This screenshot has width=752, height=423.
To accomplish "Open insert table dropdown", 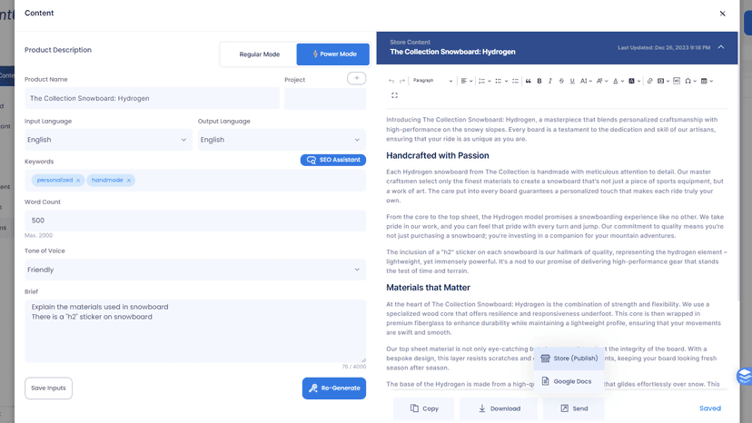I will coord(707,81).
